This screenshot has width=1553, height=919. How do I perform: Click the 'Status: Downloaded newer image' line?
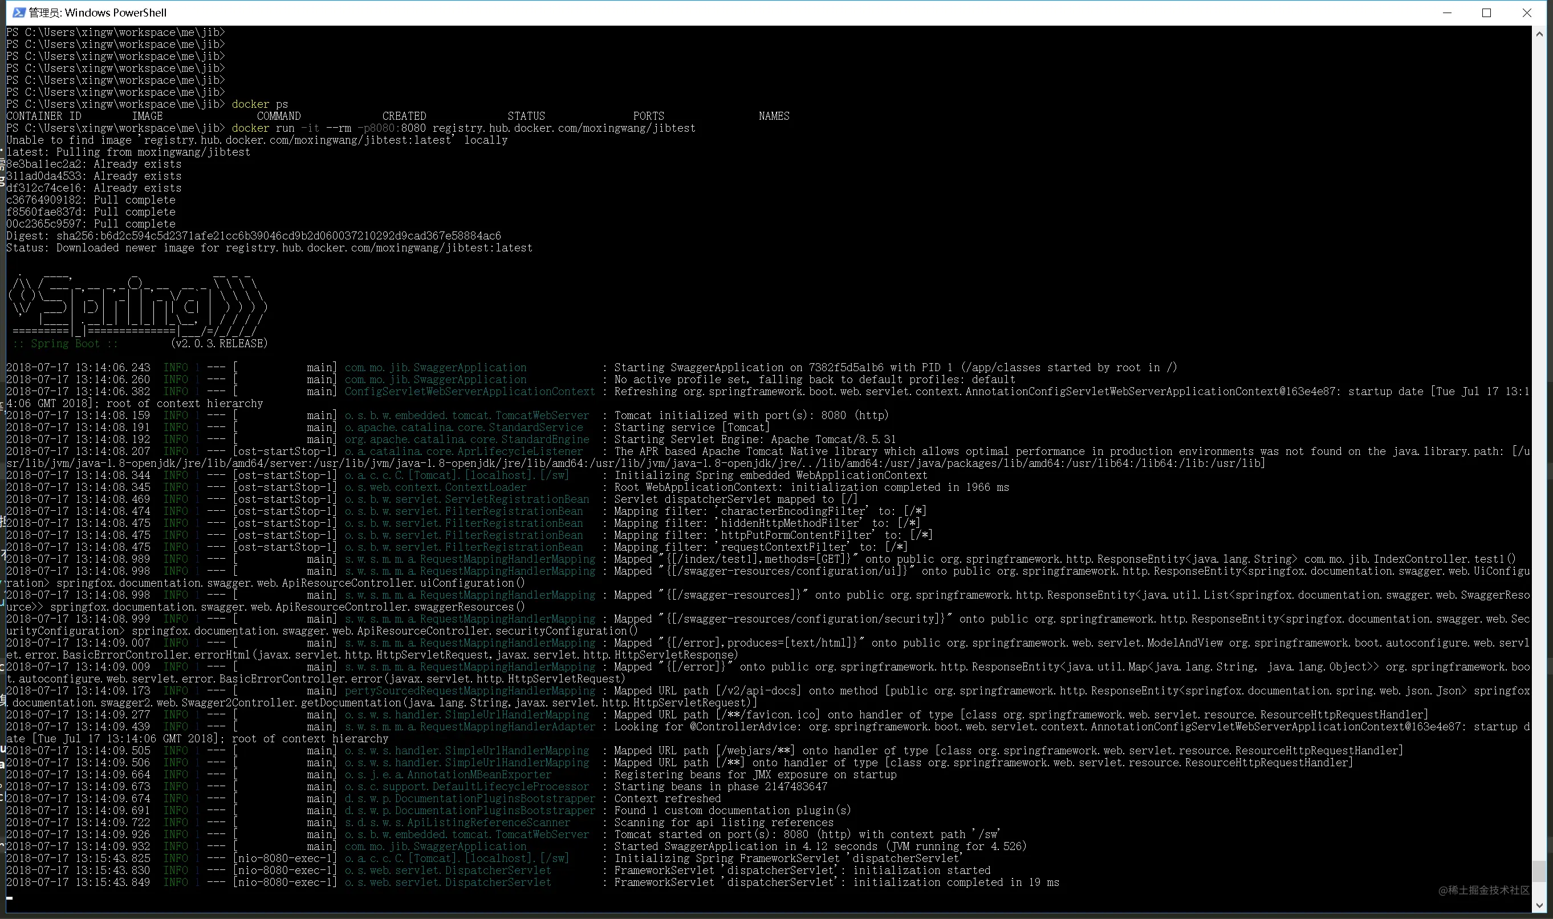(269, 248)
